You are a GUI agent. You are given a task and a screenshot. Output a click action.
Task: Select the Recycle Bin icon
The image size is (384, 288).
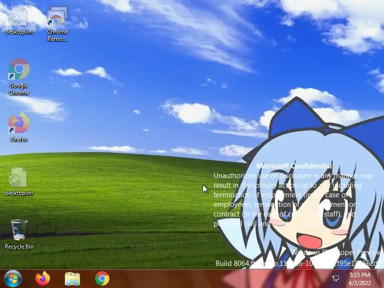[19, 235]
